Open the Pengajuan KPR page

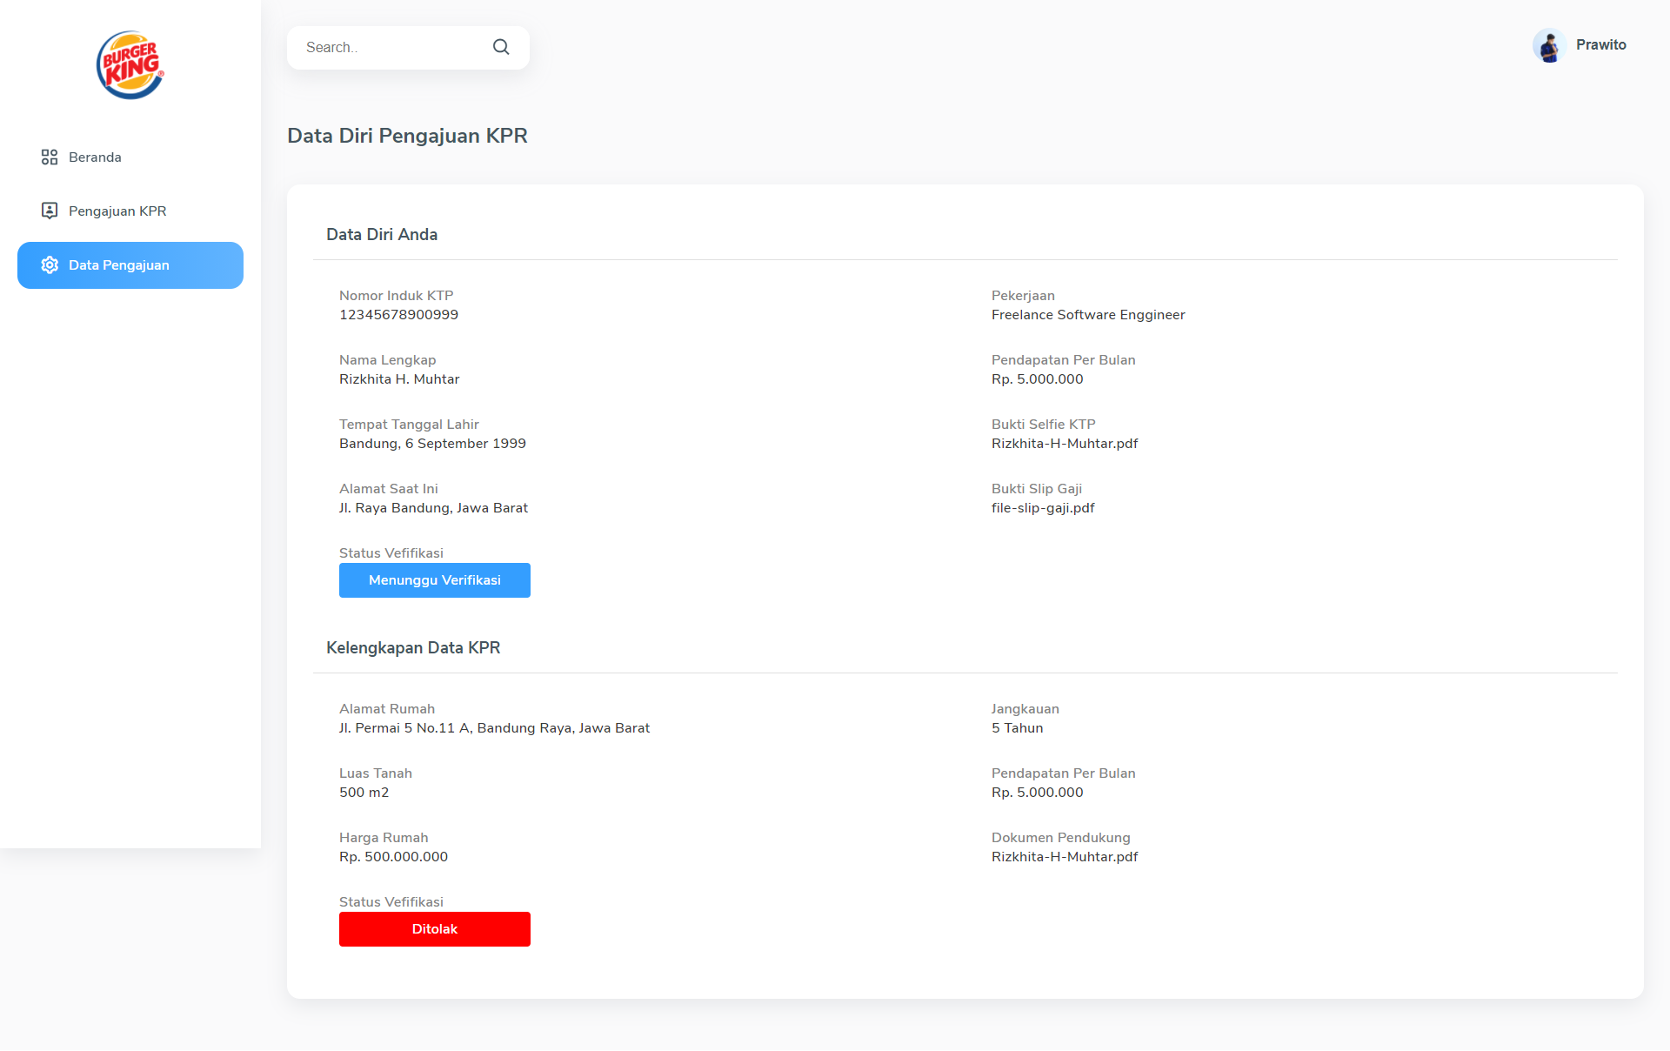[117, 211]
